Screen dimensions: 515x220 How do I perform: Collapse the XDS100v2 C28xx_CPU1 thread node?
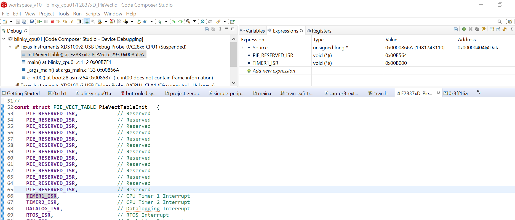click(10, 47)
